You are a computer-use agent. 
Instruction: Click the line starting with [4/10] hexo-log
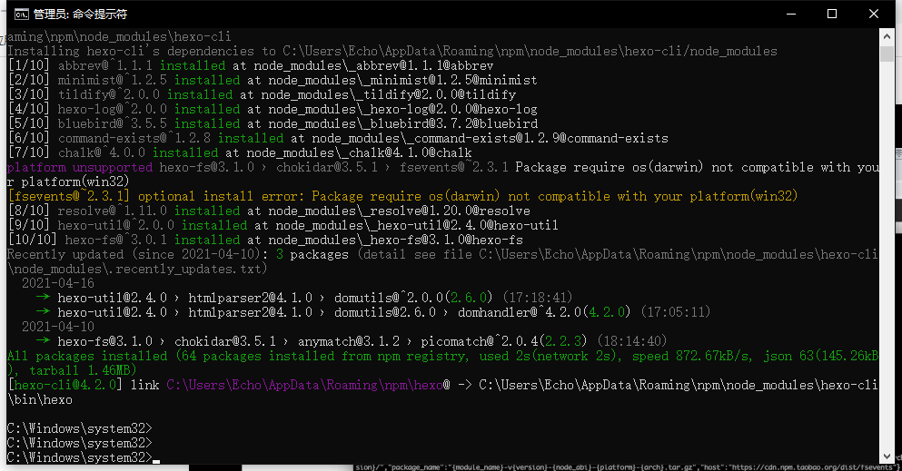pos(273,109)
